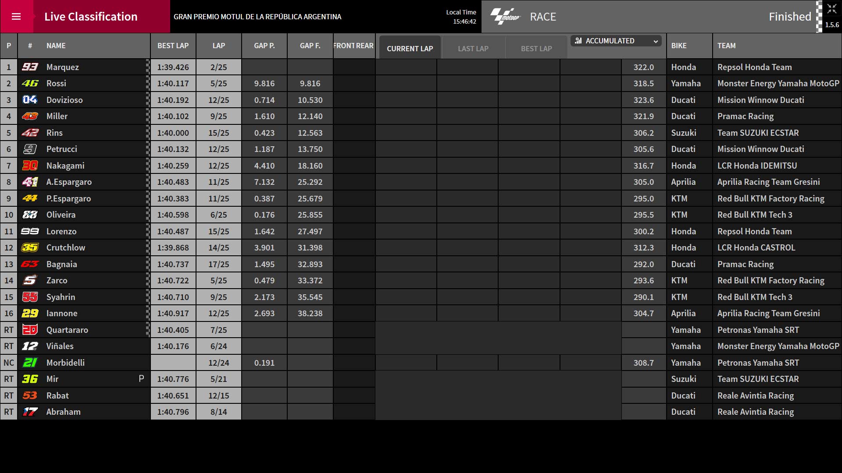Click Miller's number 43 badge

click(x=30, y=116)
